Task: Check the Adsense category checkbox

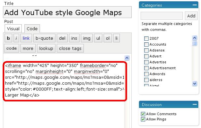Action: click(x=146, y=50)
